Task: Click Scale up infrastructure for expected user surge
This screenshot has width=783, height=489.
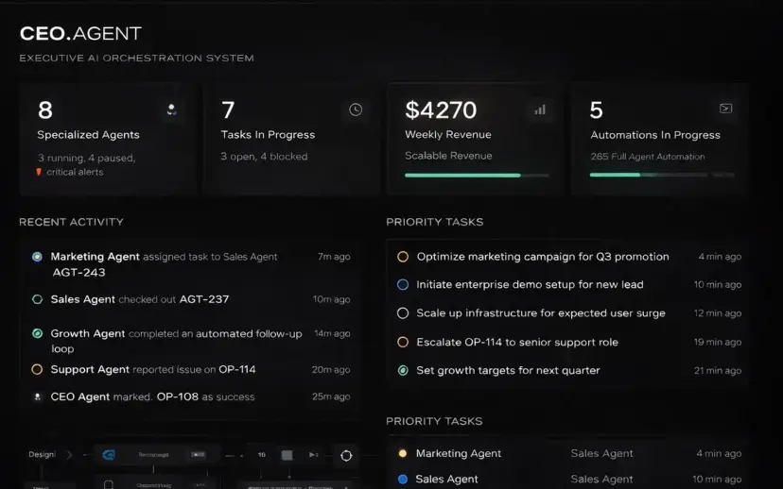Action: point(541,313)
